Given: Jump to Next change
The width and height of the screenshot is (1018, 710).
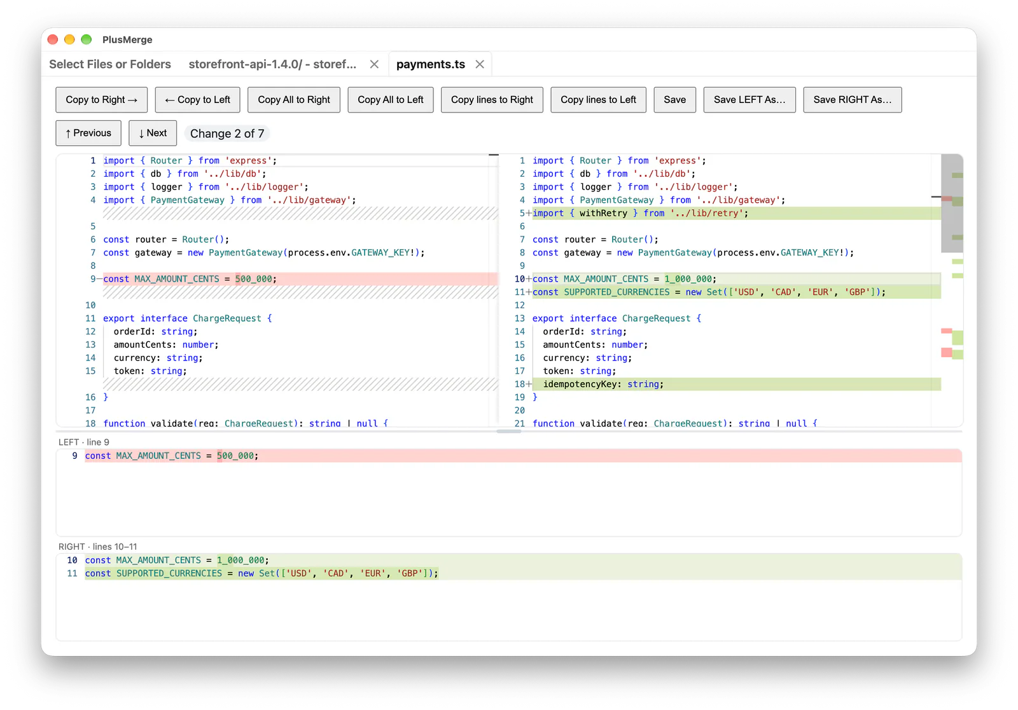Looking at the screenshot, I should point(153,133).
